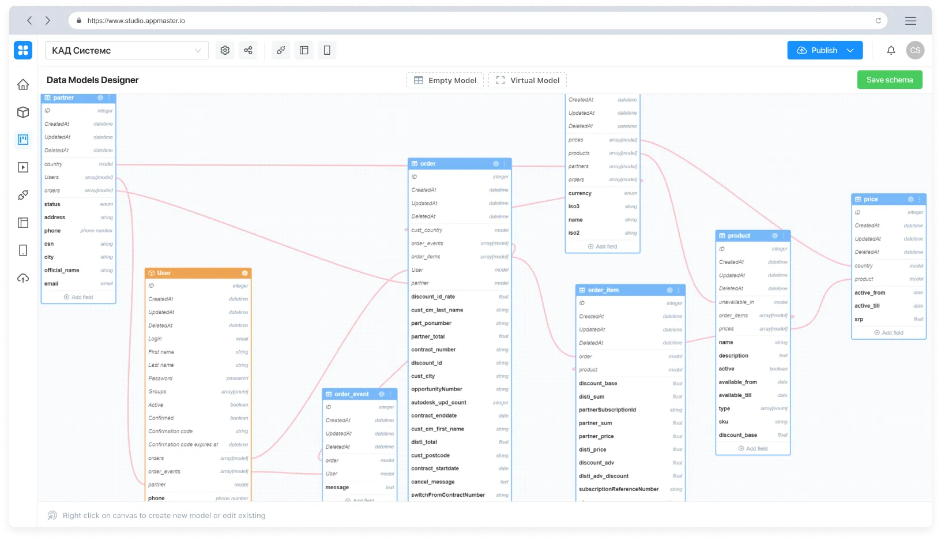Click the Save schema button
The width and height of the screenshot is (941, 540).
[x=890, y=80]
